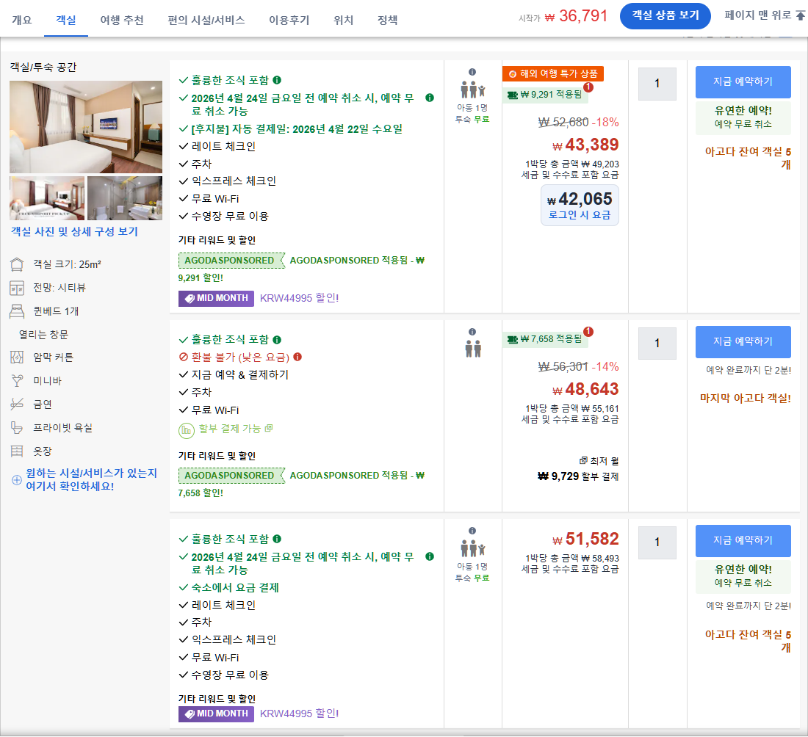Click 유연한 예약! box in first offer

743,117
